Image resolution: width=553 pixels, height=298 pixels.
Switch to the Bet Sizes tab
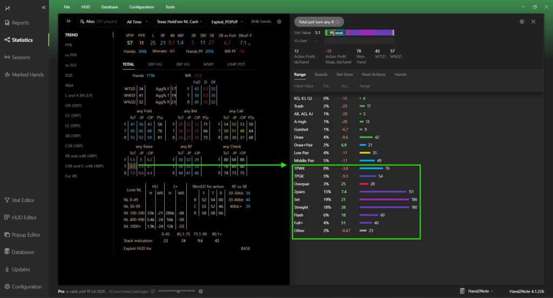tap(345, 74)
